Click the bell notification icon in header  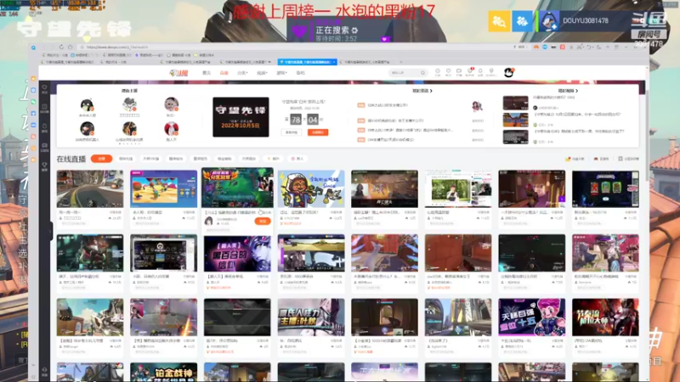[x=480, y=71]
